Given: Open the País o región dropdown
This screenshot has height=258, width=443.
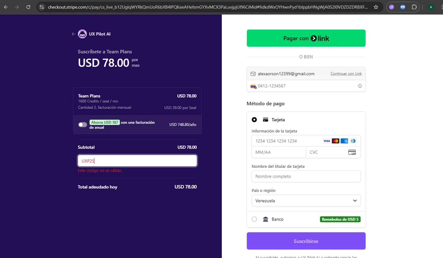Looking at the screenshot, I should click(x=306, y=201).
